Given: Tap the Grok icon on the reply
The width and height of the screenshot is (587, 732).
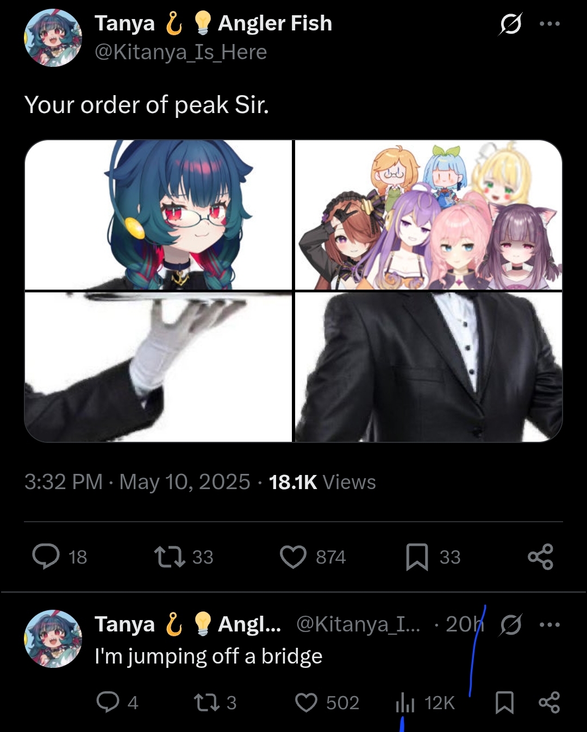Looking at the screenshot, I should (x=511, y=625).
